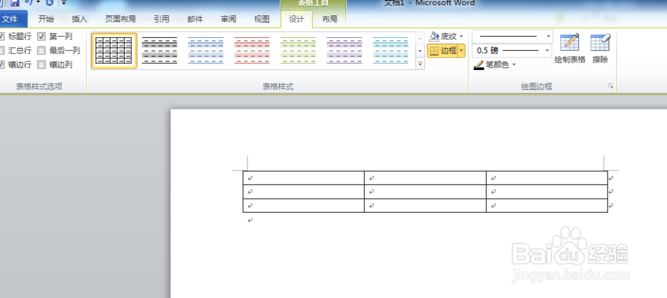
Task: Switch to the 引用 tab
Action: 161,19
